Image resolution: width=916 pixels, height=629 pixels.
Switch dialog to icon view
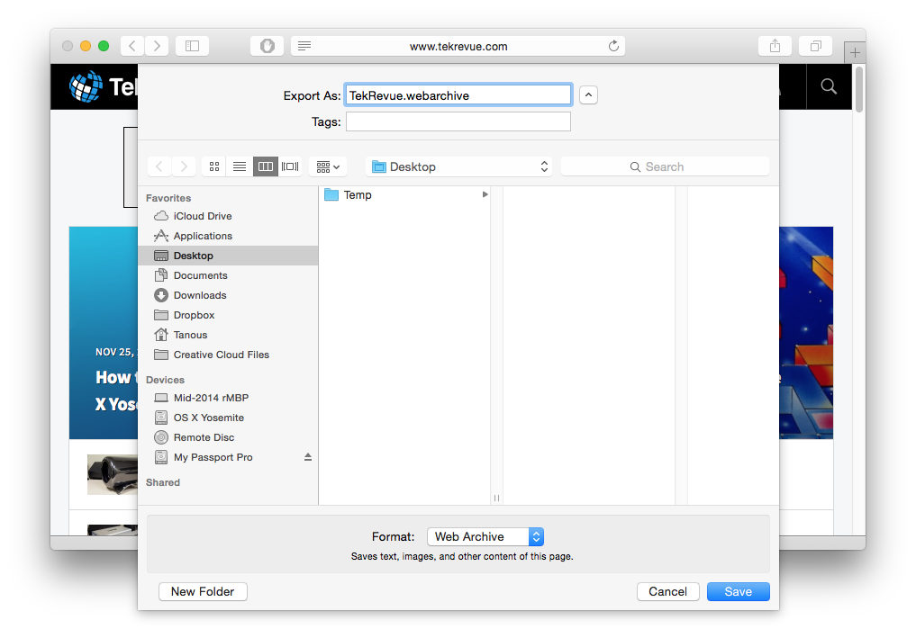click(x=214, y=166)
